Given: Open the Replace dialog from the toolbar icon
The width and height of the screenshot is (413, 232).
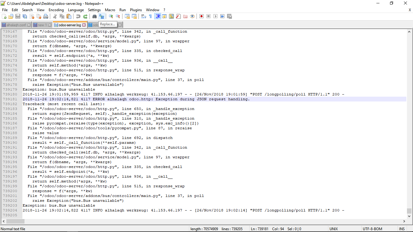Looking at the screenshot, I should [x=101, y=16].
